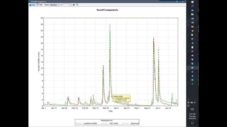The height and width of the screenshot is (127, 227).
Task: Show hidden system tray icons
Action: tap(188, 99)
